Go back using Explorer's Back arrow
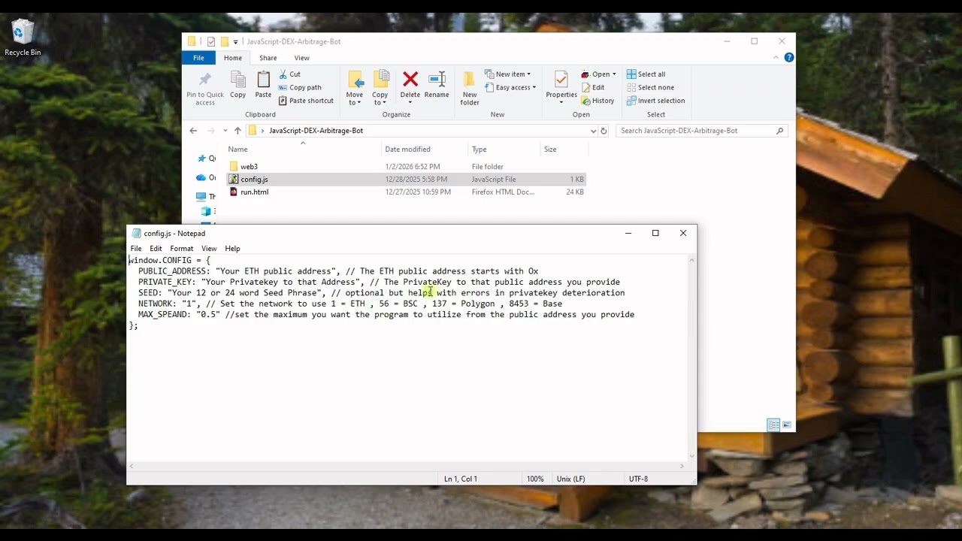This screenshot has width=962, height=541. [193, 131]
